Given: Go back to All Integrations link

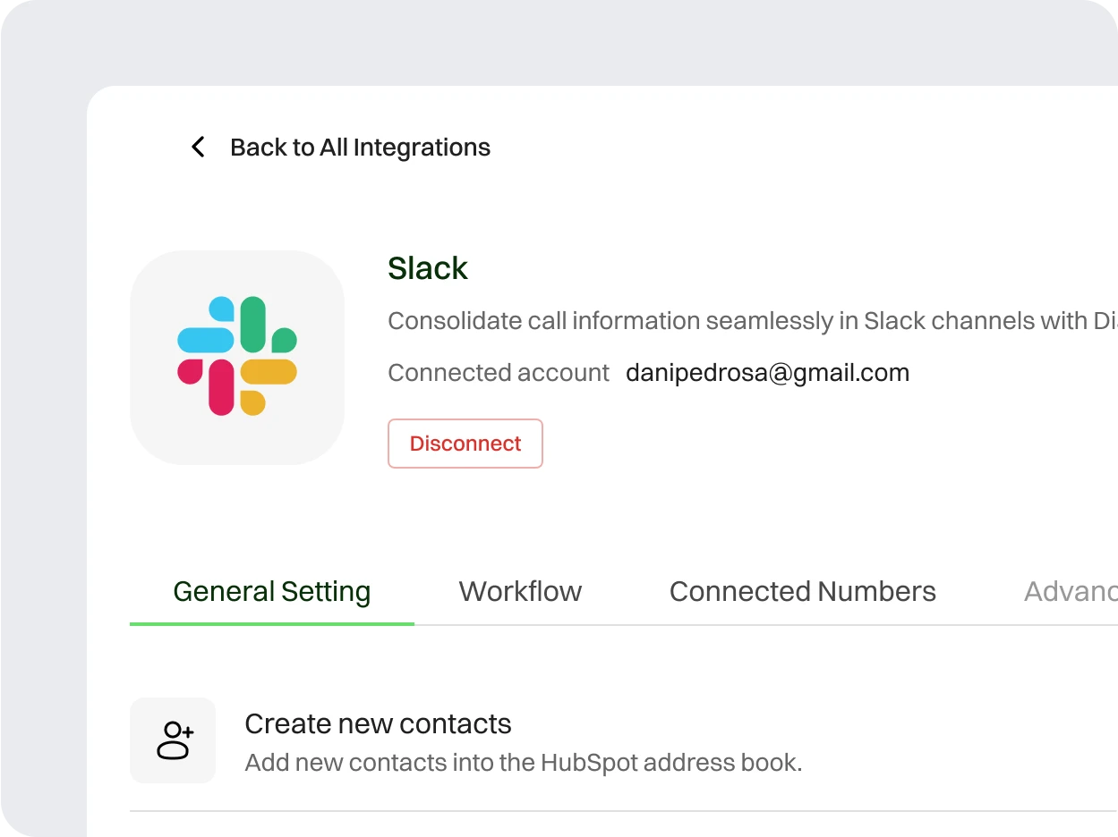Looking at the screenshot, I should (x=360, y=148).
